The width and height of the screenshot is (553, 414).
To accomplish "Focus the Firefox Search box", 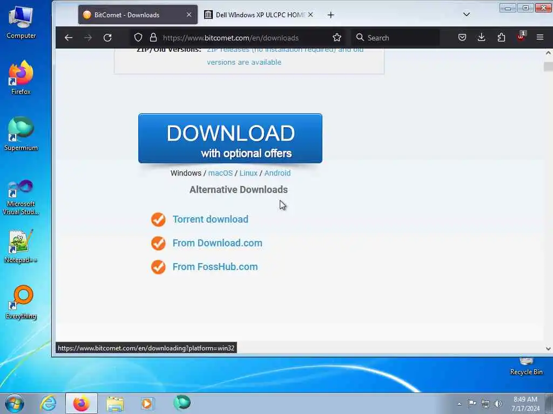I will [x=396, y=38].
